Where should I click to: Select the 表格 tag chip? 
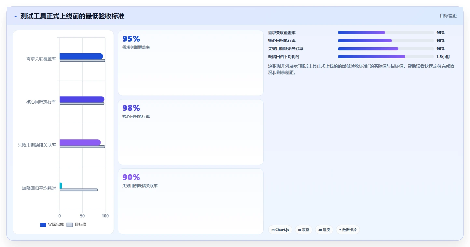303,230
